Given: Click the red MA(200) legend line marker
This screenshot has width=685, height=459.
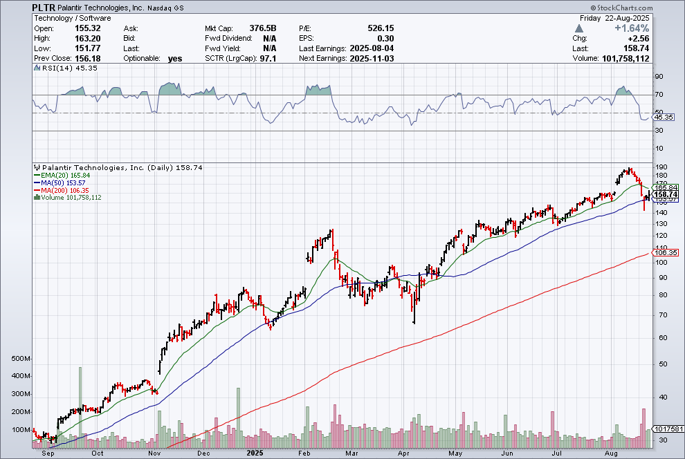Looking at the screenshot, I should (x=37, y=190).
